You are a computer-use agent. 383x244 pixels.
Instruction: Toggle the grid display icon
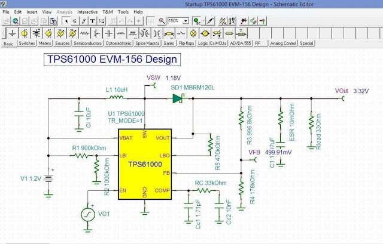[x=151, y=21]
